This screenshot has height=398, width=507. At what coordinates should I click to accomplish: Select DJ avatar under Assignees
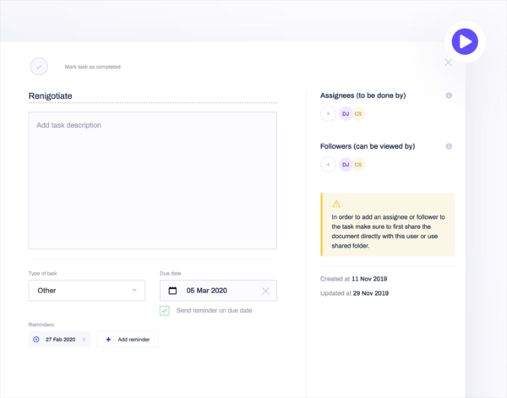tap(346, 114)
